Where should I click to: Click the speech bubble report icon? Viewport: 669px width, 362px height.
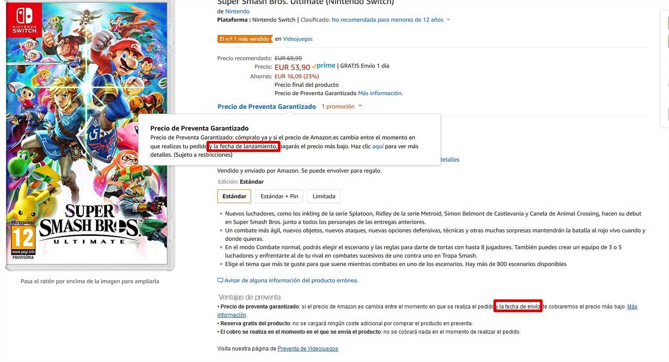(x=220, y=281)
